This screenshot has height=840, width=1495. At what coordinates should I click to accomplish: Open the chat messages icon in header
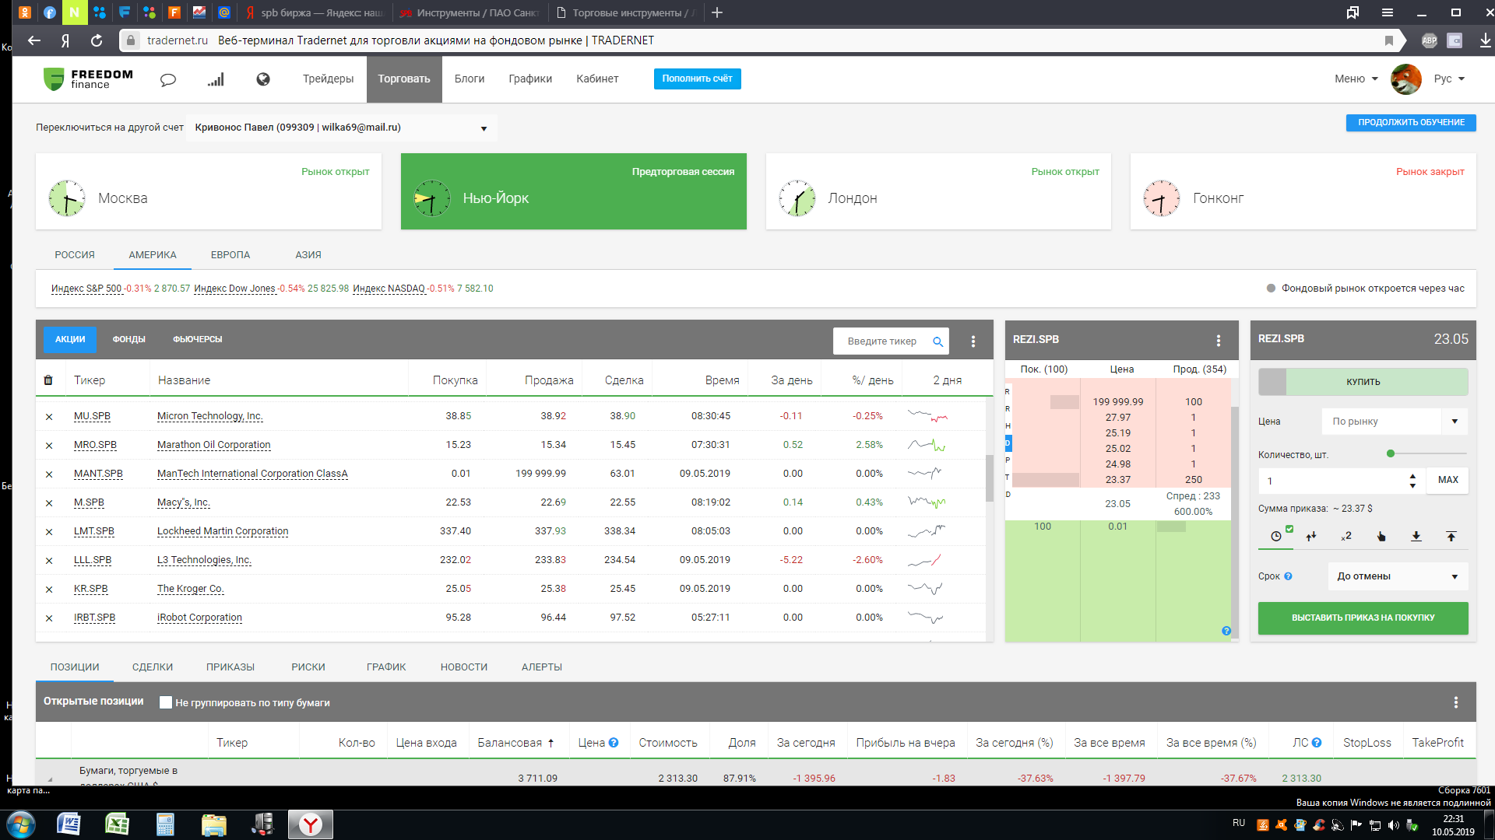[168, 79]
